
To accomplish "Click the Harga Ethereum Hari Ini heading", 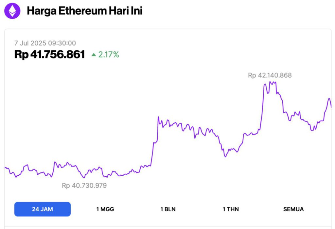I will click(85, 11).
